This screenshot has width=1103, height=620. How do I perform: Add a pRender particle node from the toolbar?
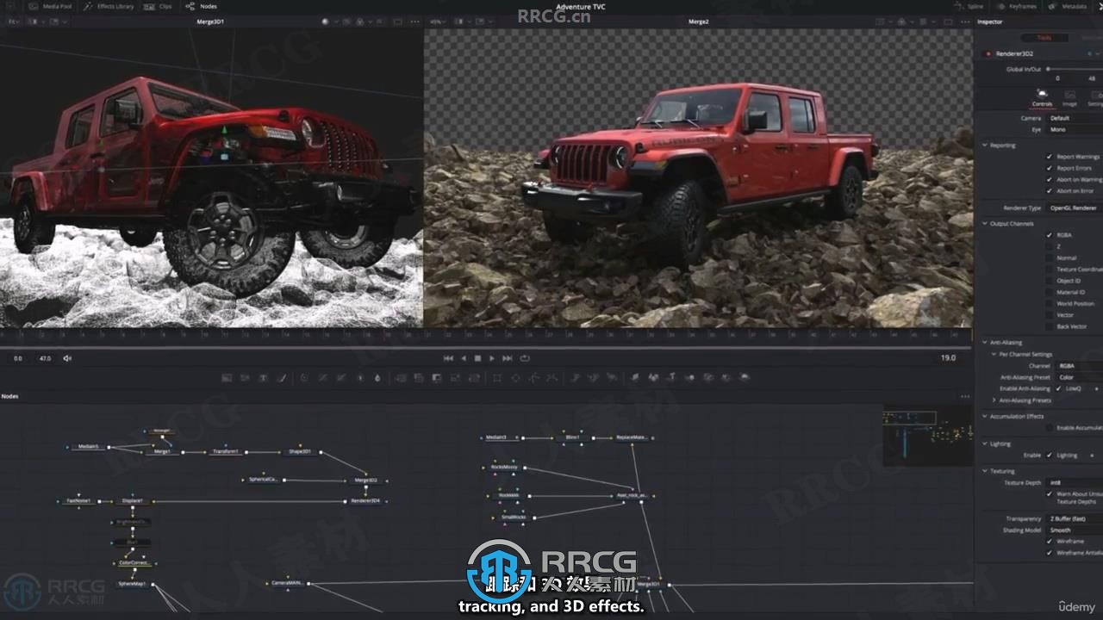(x=612, y=377)
